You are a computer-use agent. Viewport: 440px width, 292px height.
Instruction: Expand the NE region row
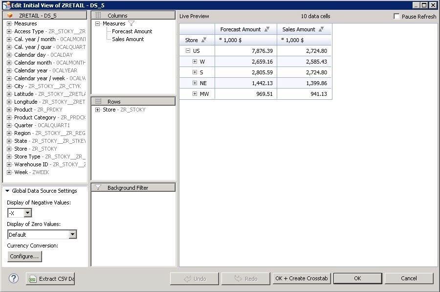click(x=195, y=83)
